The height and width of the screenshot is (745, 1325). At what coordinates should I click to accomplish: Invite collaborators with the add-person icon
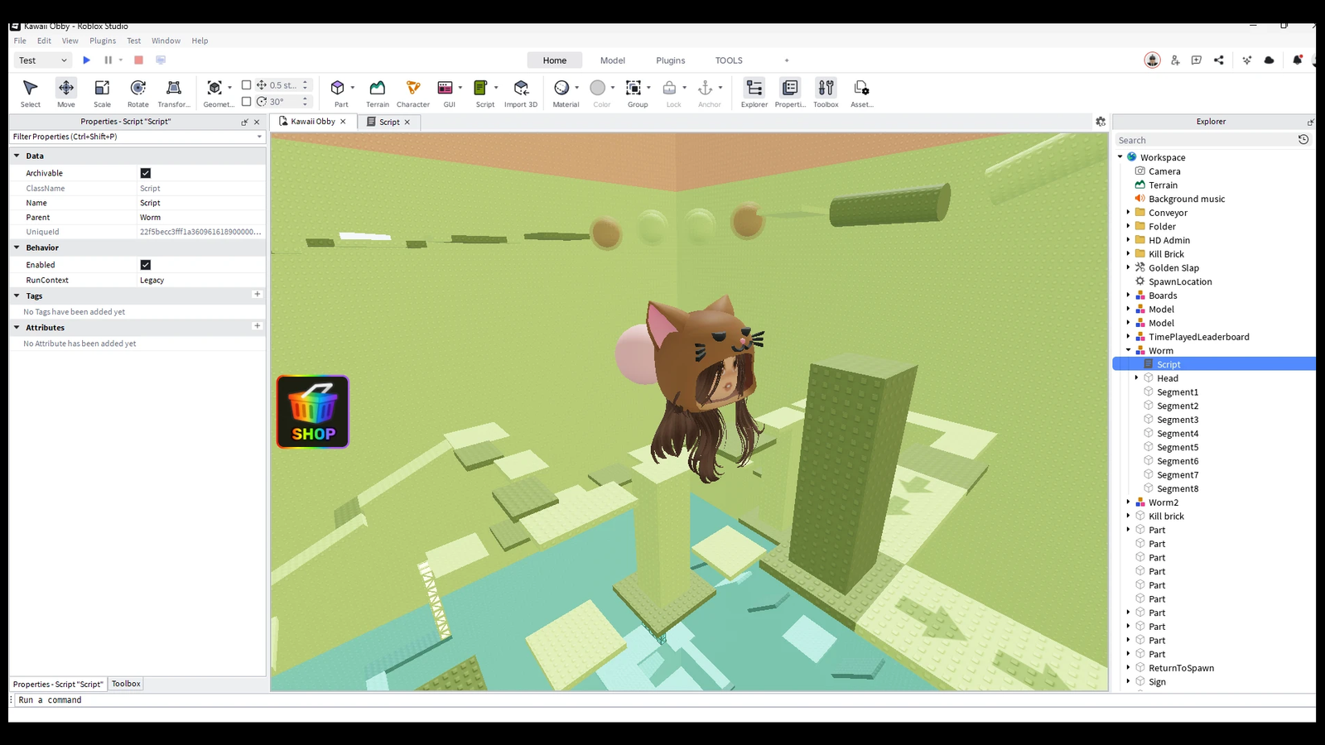coord(1175,60)
